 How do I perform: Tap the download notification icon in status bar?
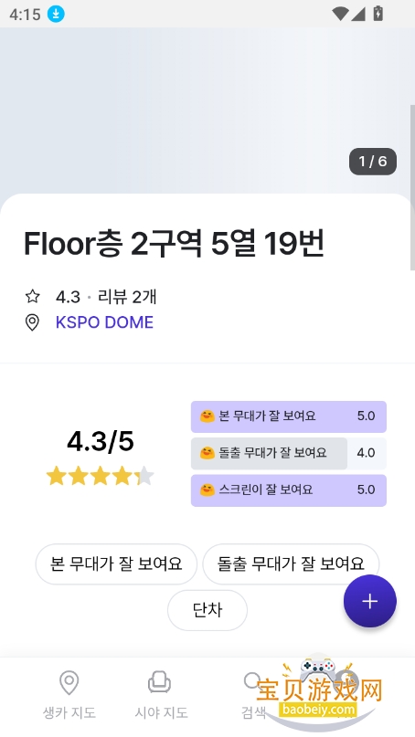pyautogui.click(x=56, y=14)
